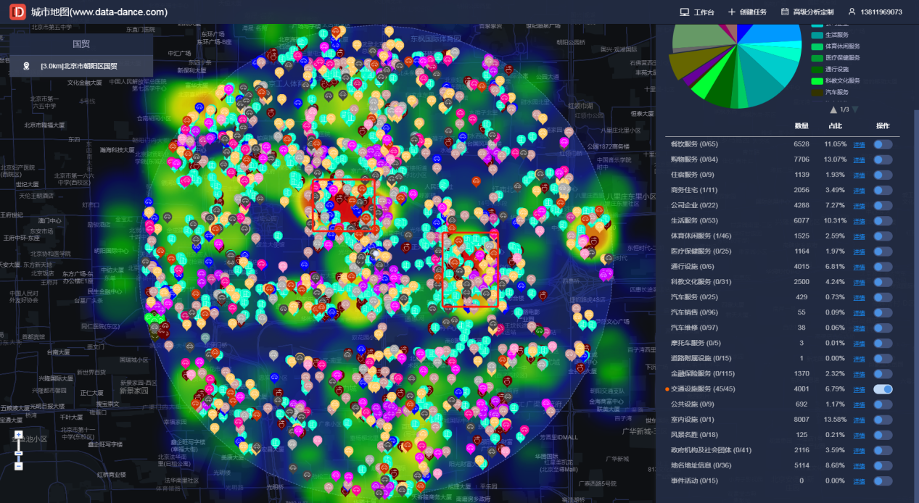The image size is (919, 503).
Task: Turn on the 购物服务 toggle
Action: 883,159
